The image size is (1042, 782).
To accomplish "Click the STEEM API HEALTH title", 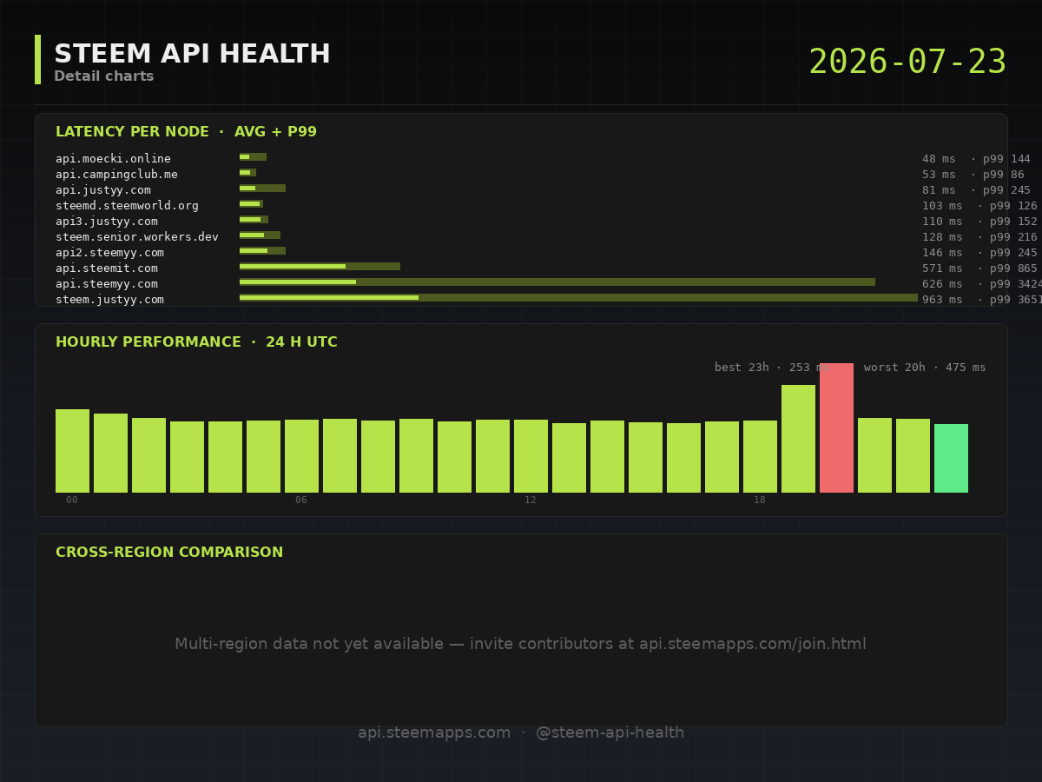I will pyautogui.click(x=192, y=55).
